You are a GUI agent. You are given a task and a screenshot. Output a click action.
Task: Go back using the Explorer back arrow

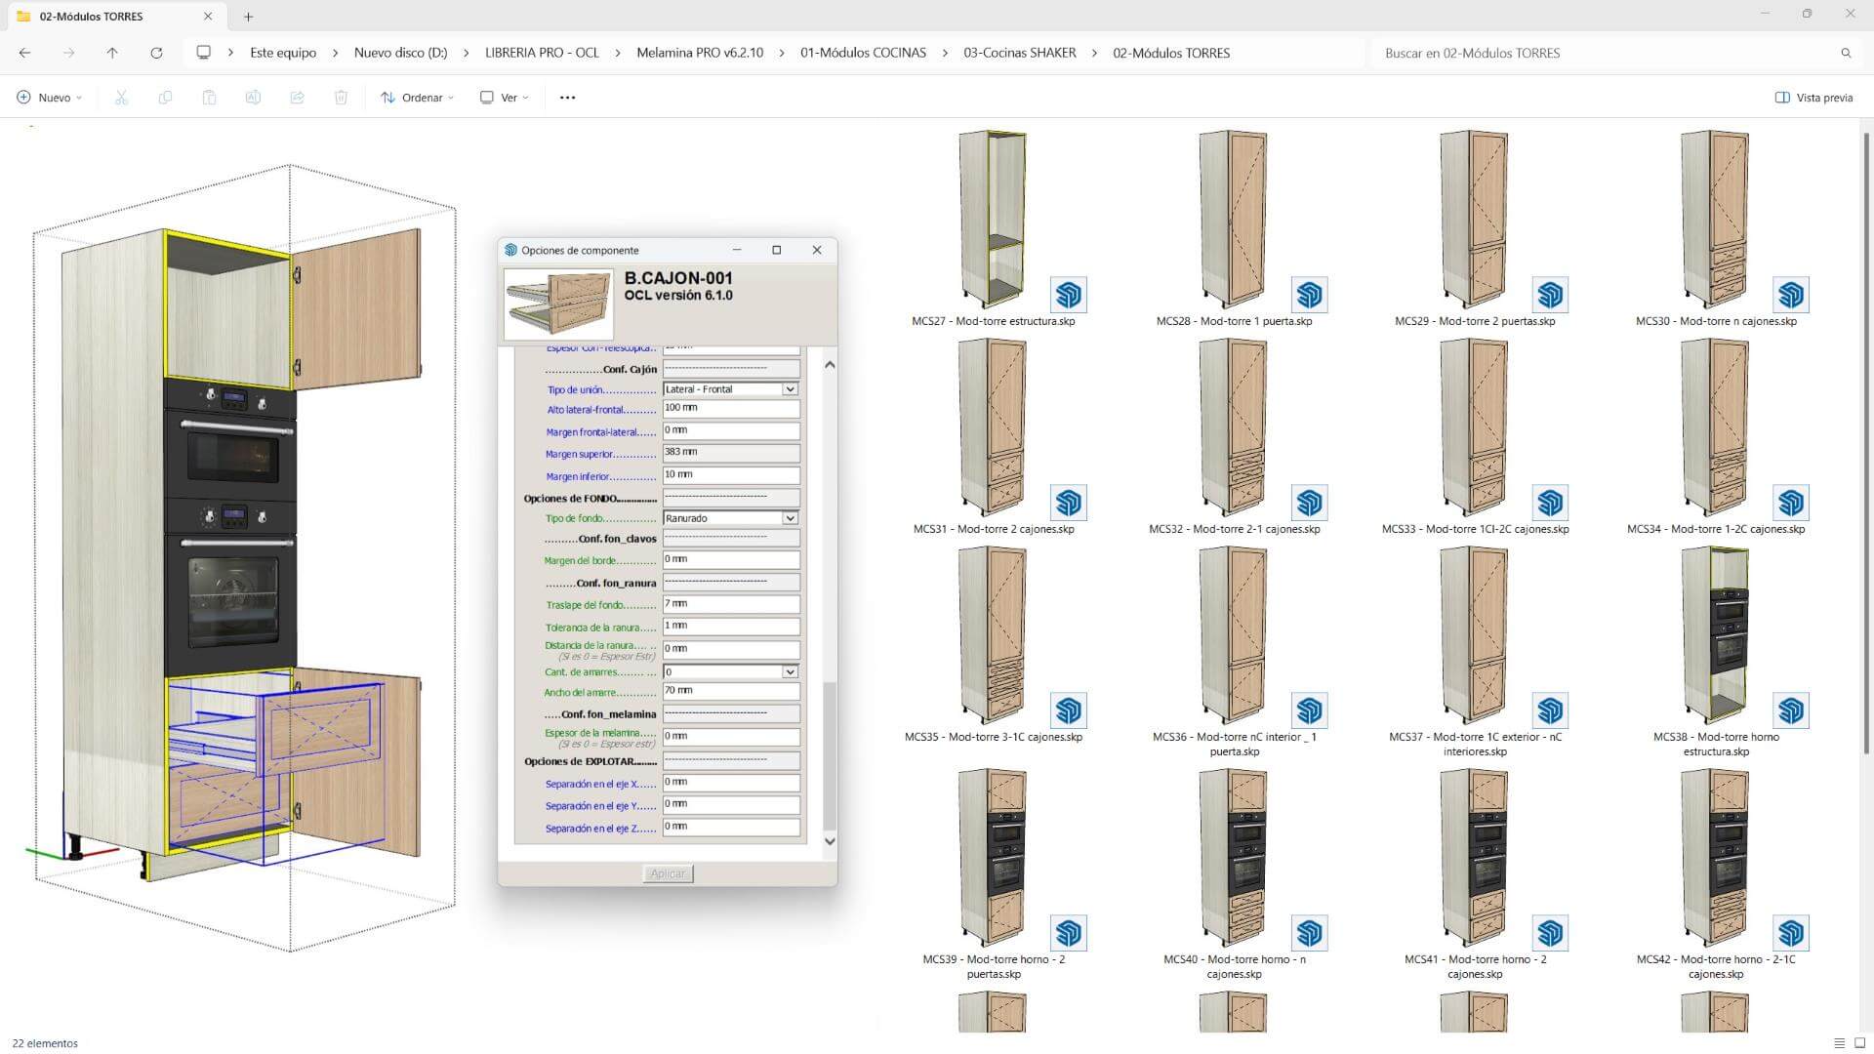pos(25,53)
